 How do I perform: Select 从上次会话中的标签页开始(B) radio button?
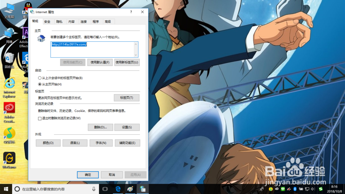click(40, 78)
